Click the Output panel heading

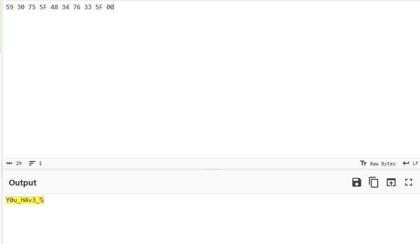pos(23,182)
